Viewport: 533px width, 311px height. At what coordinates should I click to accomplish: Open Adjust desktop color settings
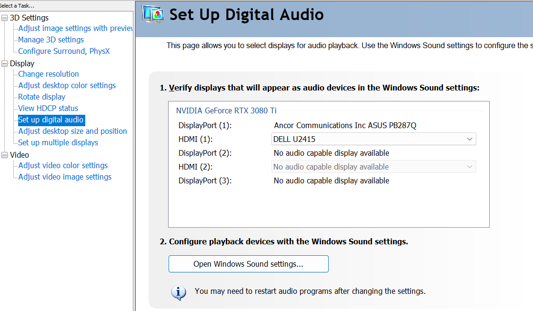[67, 85]
